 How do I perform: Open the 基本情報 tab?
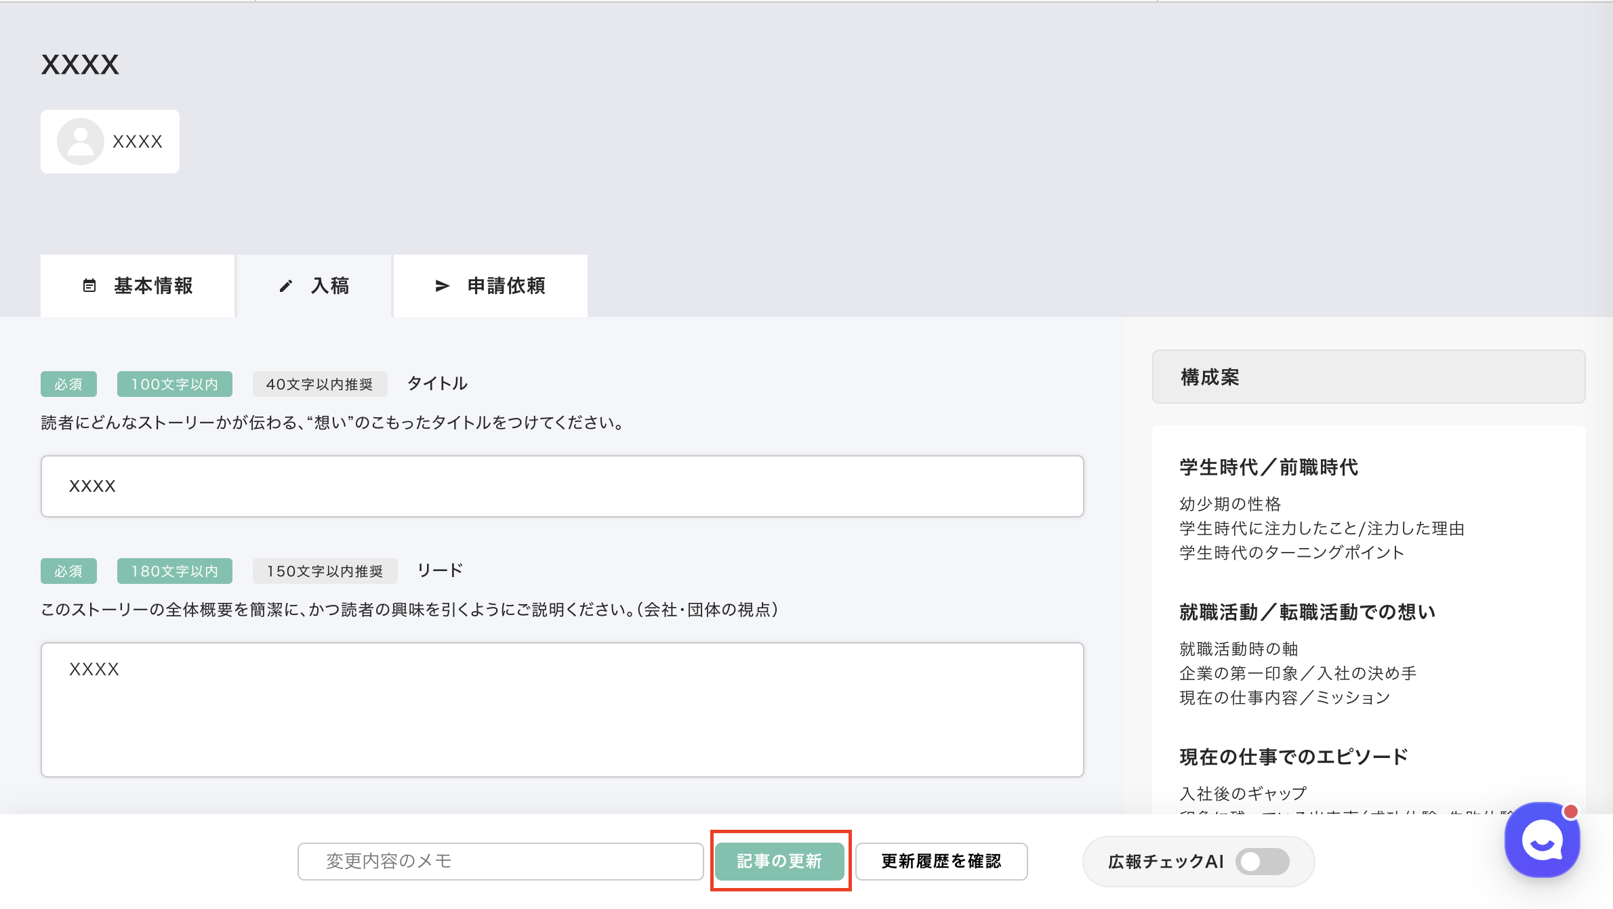138,286
